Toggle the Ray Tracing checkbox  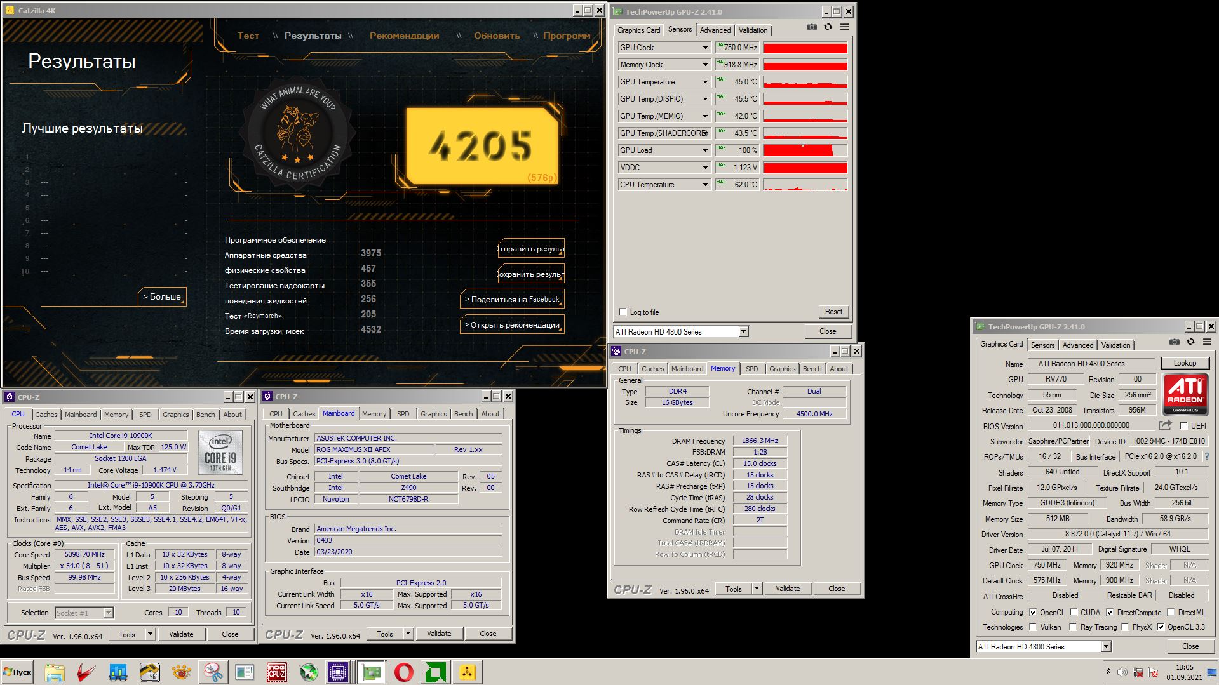point(1074,627)
